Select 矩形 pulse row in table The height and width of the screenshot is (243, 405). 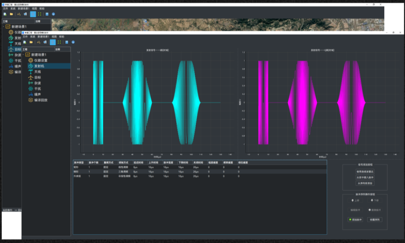tap(200, 167)
